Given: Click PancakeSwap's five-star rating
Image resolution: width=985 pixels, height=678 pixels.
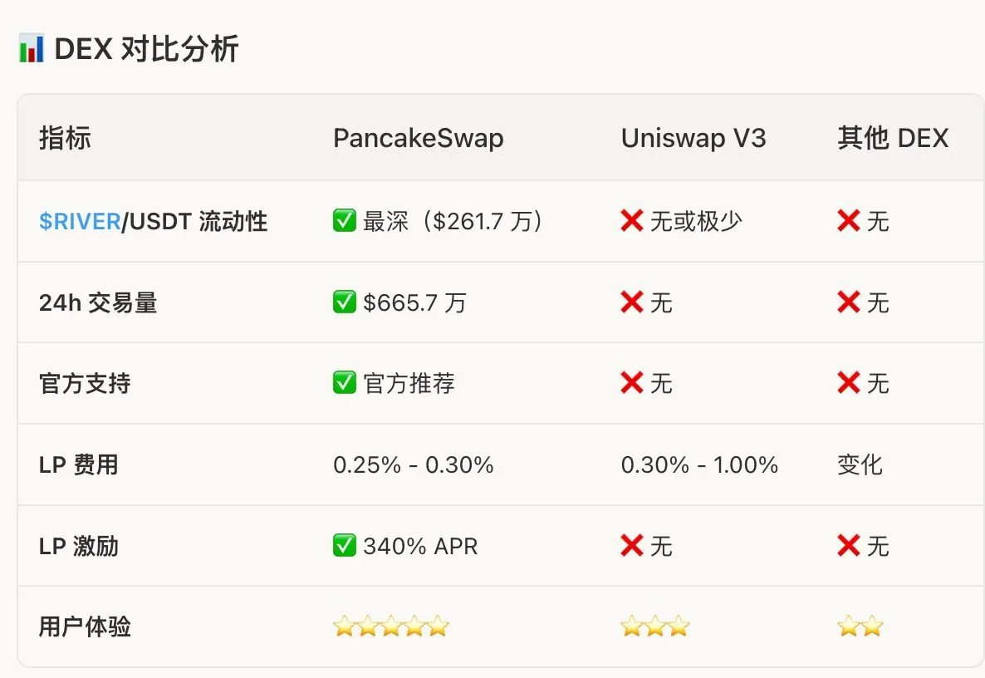Looking at the screenshot, I should [391, 626].
